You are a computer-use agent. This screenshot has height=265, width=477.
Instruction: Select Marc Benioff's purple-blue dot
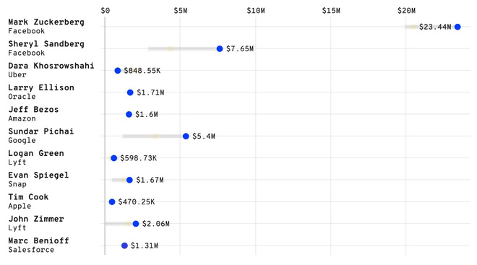pos(124,246)
